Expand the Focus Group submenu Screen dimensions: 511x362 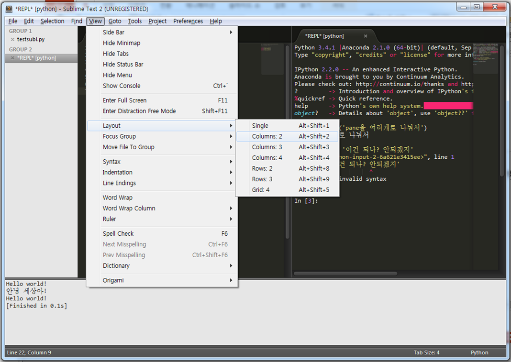point(162,136)
